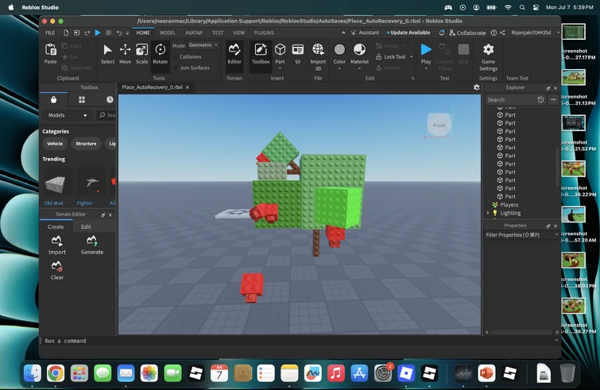Activate the Scale tool
600x390 pixels.
coord(141,53)
